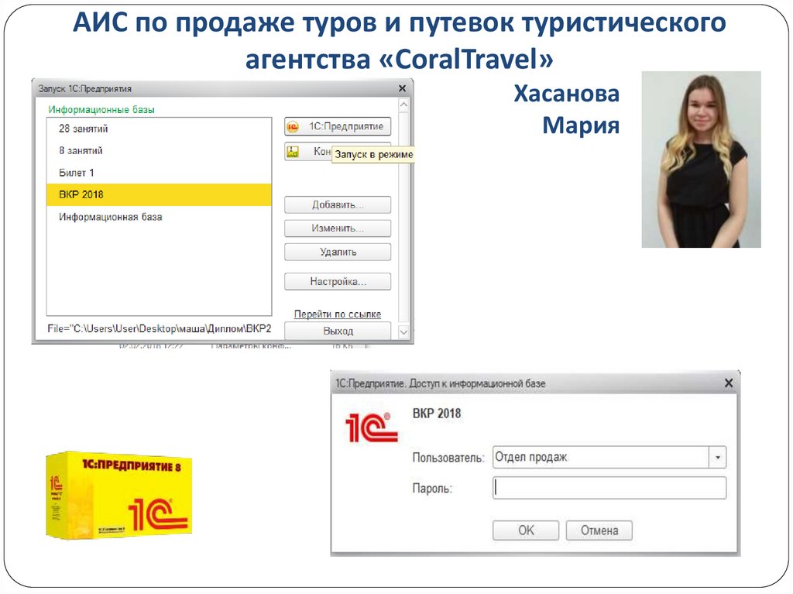The width and height of the screenshot is (793, 594).
Task: Close the Запуск 1С:Предприятия window
Action: click(402, 88)
